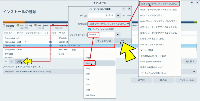Click the Install (I) button
Screen dimensions: 200x101
(x=185, y=80)
